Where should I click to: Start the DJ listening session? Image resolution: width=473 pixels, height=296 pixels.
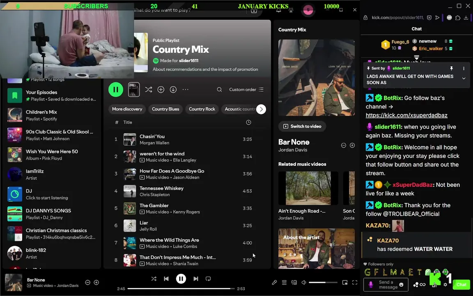point(52,194)
